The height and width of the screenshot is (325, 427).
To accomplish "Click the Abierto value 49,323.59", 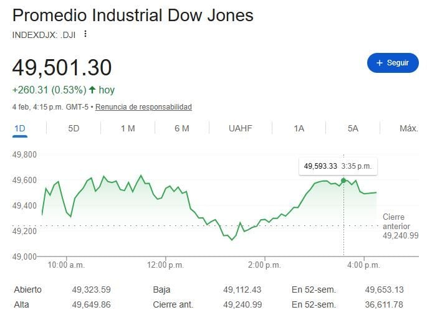I will click(91, 290).
